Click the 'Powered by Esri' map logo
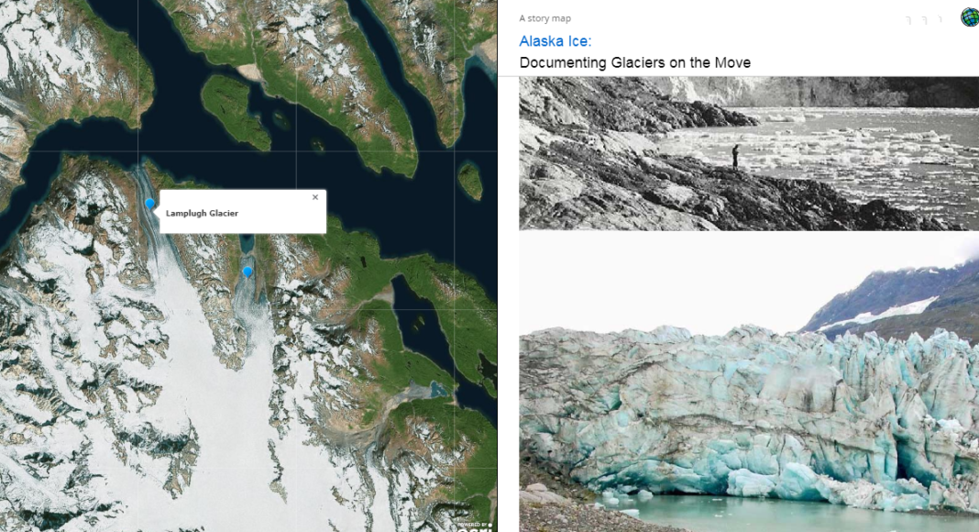 475,526
